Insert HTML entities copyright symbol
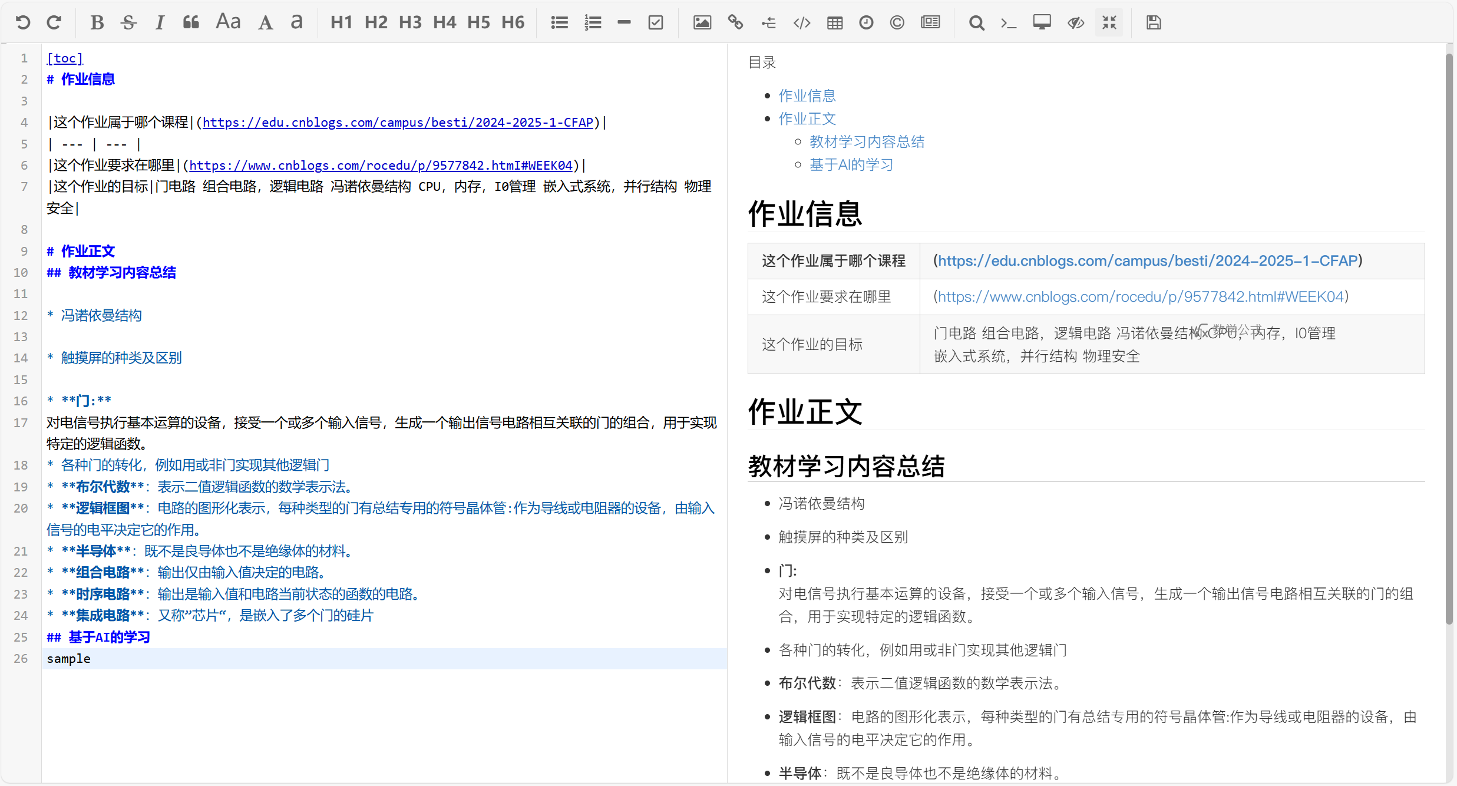 click(x=897, y=23)
